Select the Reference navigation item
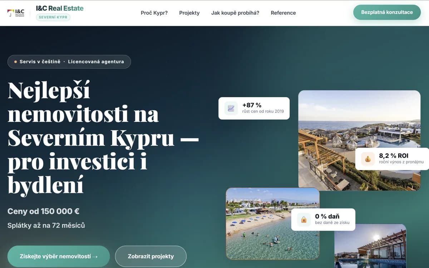 pyautogui.click(x=283, y=13)
